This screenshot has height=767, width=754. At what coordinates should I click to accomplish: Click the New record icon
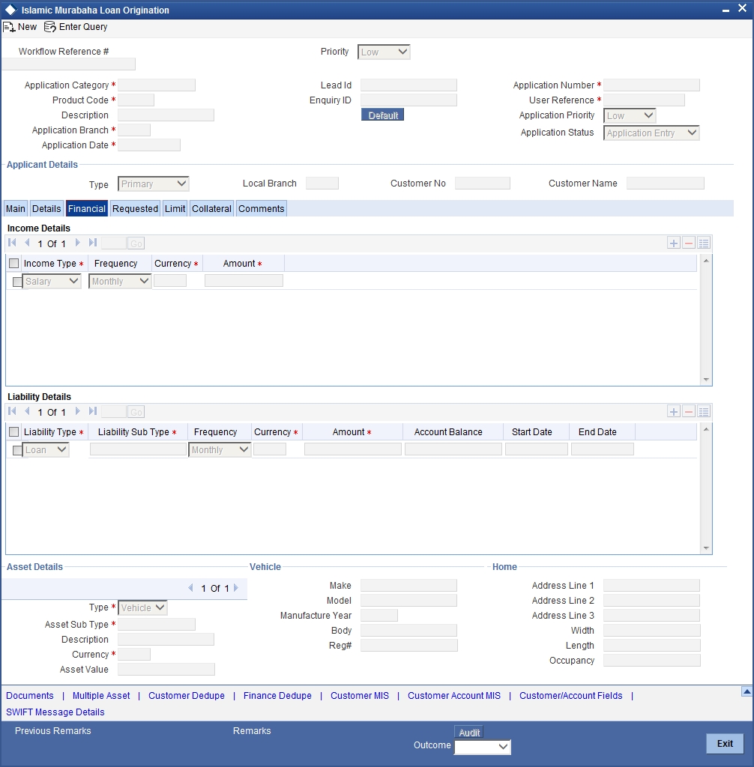pyautogui.click(x=9, y=27)
